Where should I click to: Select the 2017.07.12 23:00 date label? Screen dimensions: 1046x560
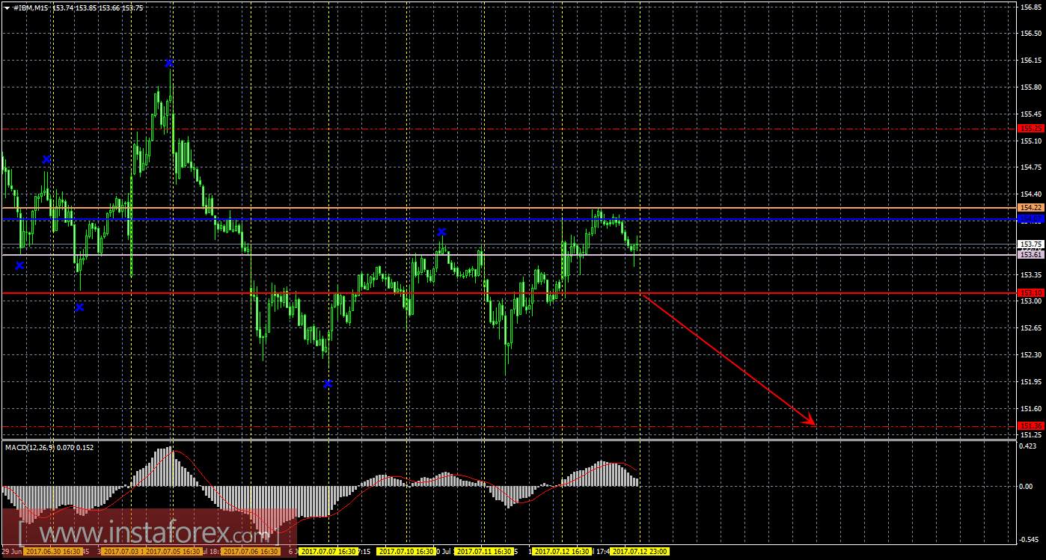pos(640,552)
